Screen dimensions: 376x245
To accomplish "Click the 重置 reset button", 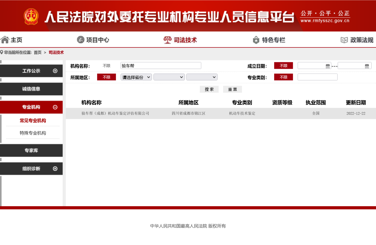I will coord(232,89).
